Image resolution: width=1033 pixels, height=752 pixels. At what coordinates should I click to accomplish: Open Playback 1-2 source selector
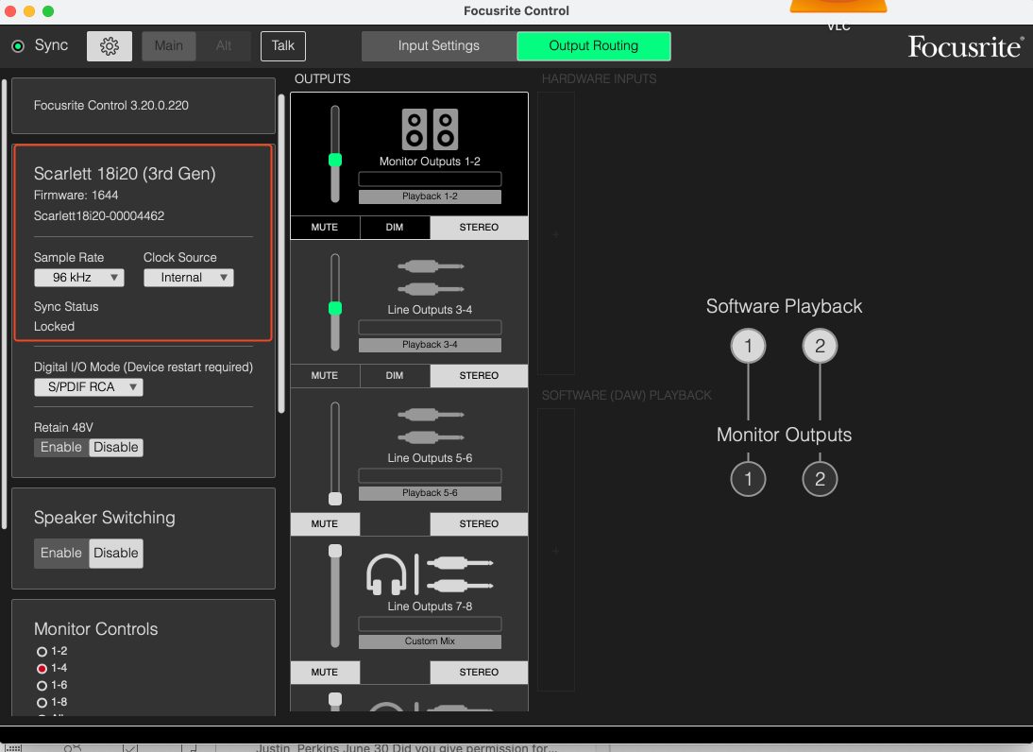(x=430, y=197)
